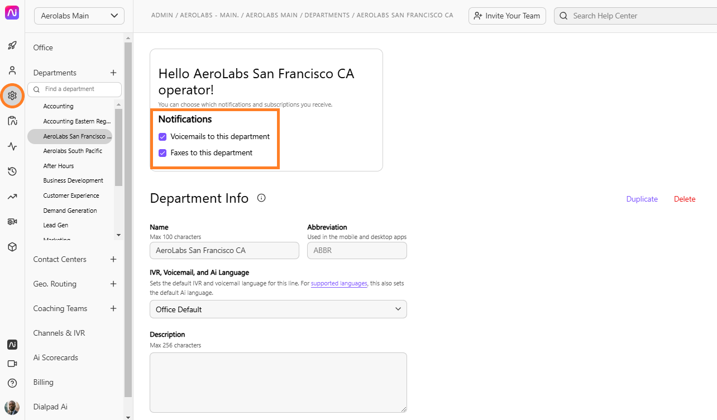Add a new department with plus icon
Image resolution: width=717 pixels, height=420 pixels.
click(113, 73)
